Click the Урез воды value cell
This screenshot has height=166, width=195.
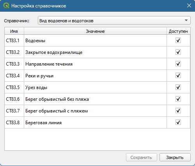click(x=95, y=87)
